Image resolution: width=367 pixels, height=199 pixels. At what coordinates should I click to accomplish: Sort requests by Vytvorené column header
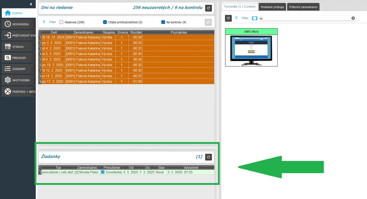(191, 168)
